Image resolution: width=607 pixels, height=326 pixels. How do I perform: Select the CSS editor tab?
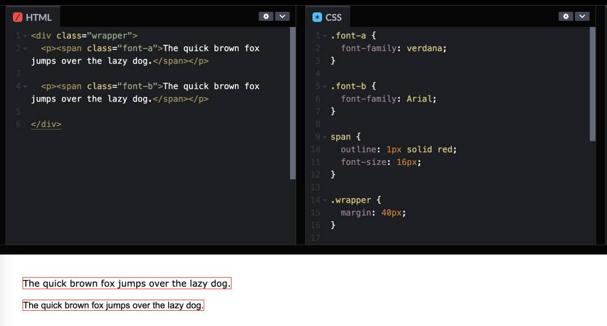point(328,17)
